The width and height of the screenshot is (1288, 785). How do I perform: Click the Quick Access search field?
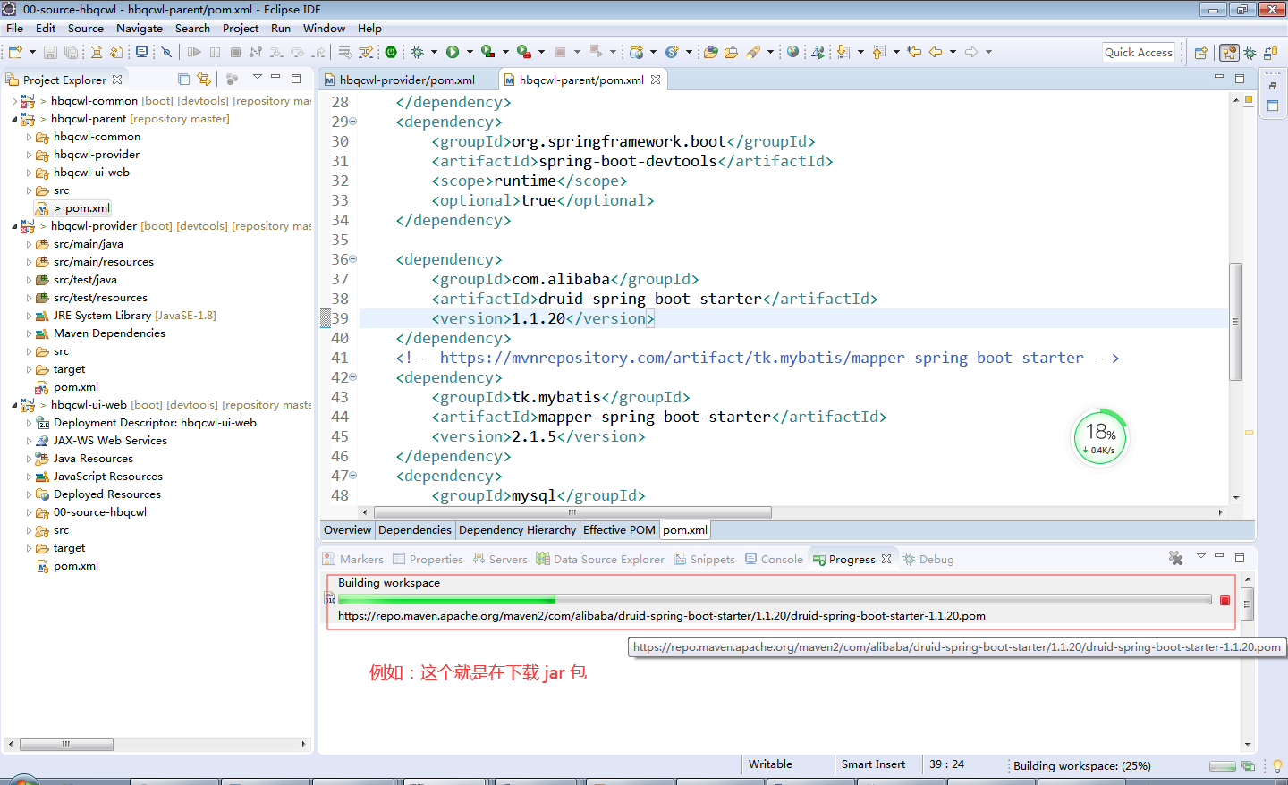pyautogui.click(x=1138, y=53)
